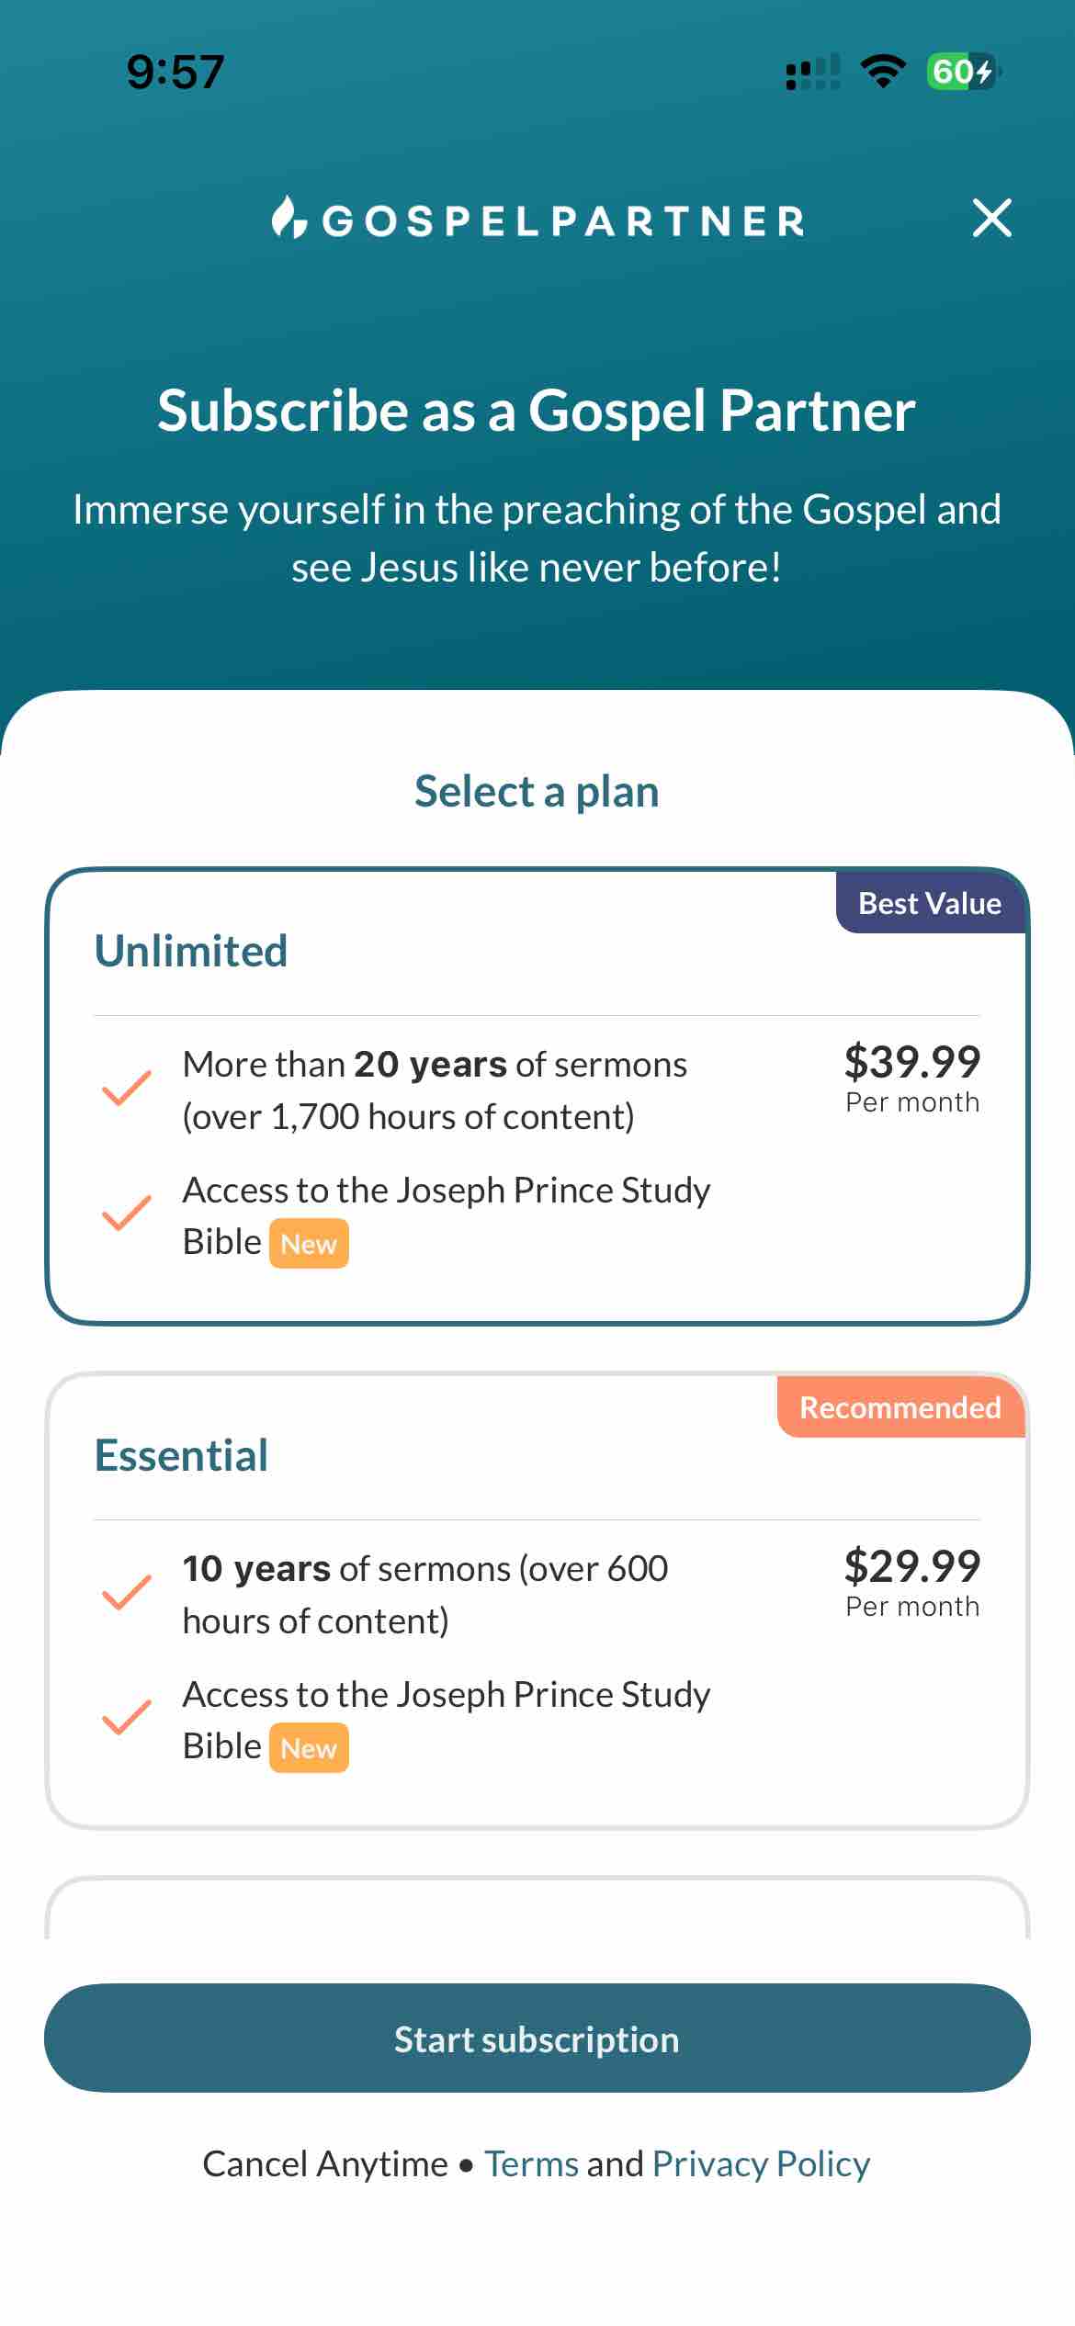Viewport: 1075px width, 2326px height.
Task: Tap the $39.99 per month price
Action: point(911,1077)
